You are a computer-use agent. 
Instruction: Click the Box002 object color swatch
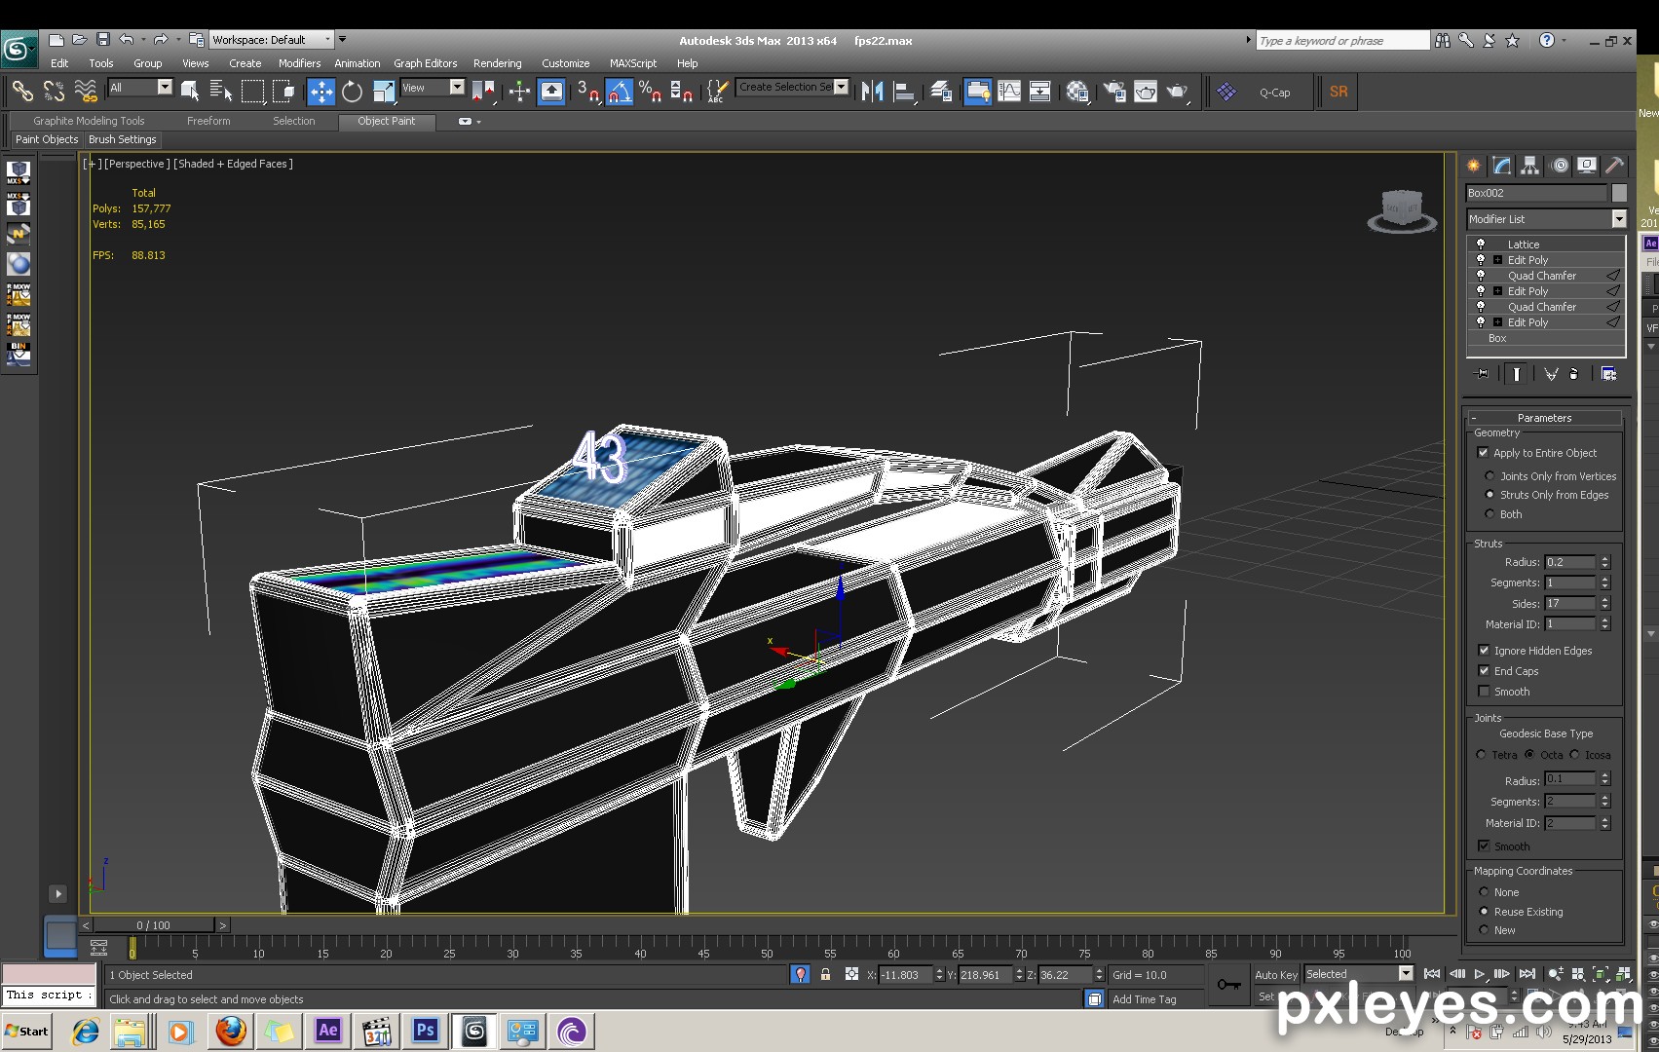[x=1619, y=193]
